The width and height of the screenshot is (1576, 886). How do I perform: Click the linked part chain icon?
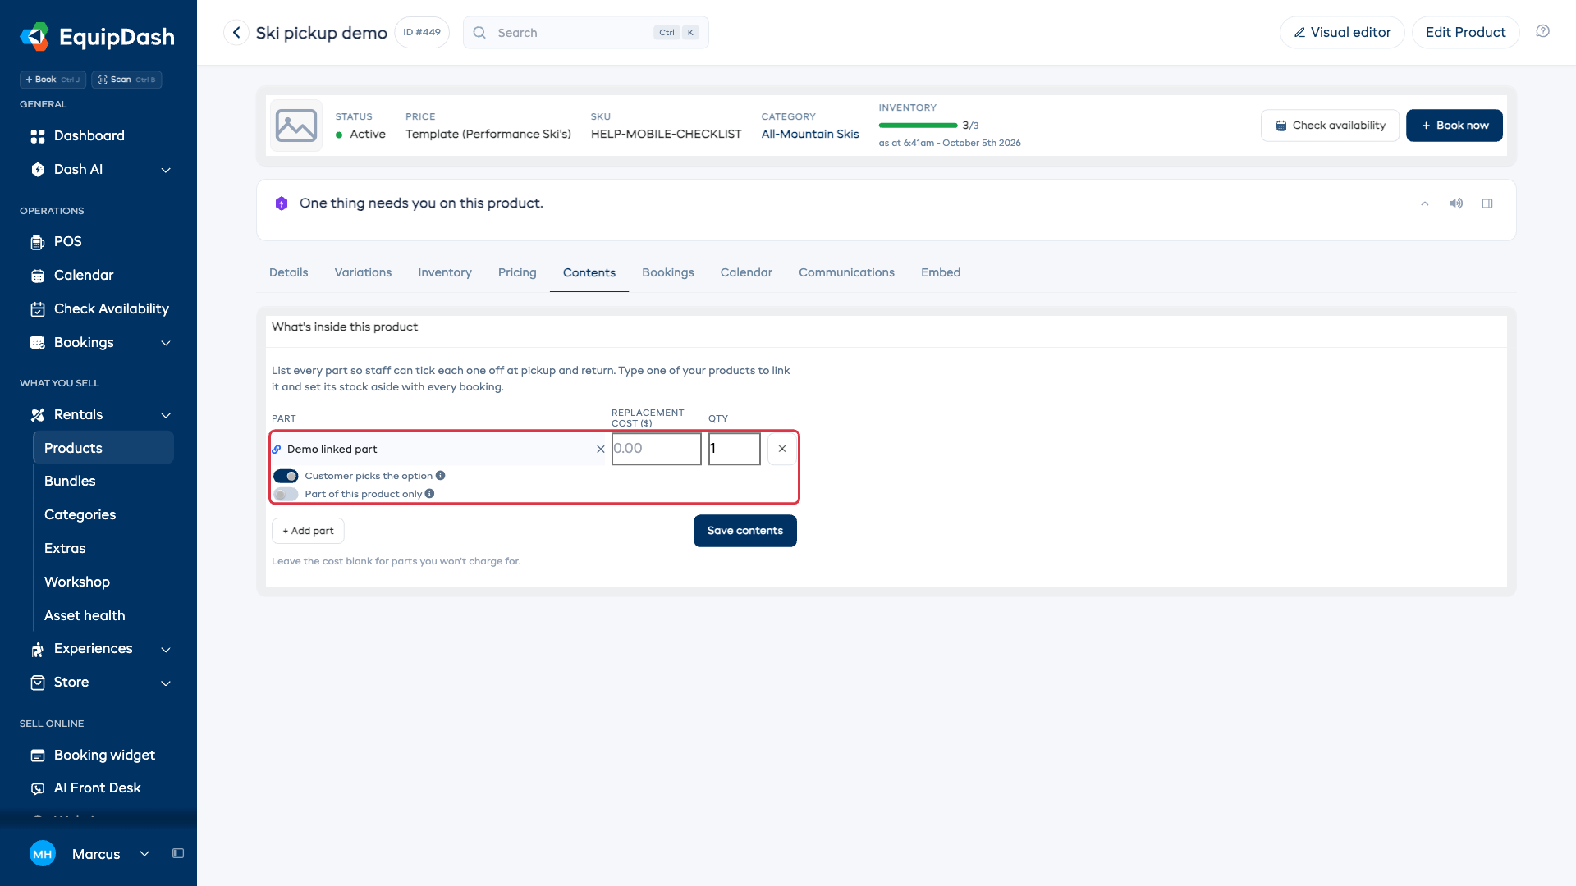[x=277, y=450]
